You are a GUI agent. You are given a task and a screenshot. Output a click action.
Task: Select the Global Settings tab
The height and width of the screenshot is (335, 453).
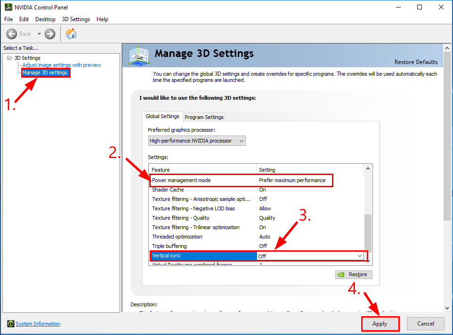click(x=162, y=116)
